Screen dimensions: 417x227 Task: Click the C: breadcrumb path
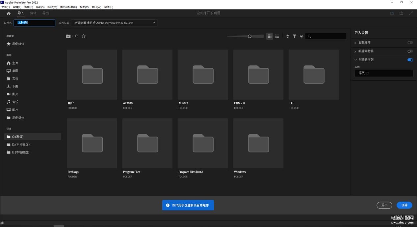click(x=76, y=36)
